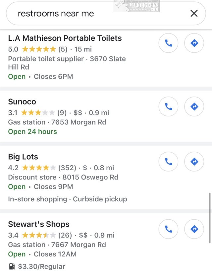
Task: Open directions to L.A Mathieson Portable Toilets
Action: (x=194, y=43)
